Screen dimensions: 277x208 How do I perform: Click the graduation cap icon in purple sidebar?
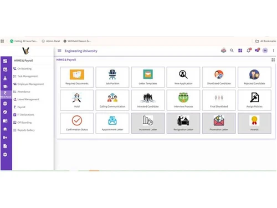point(5,87)
